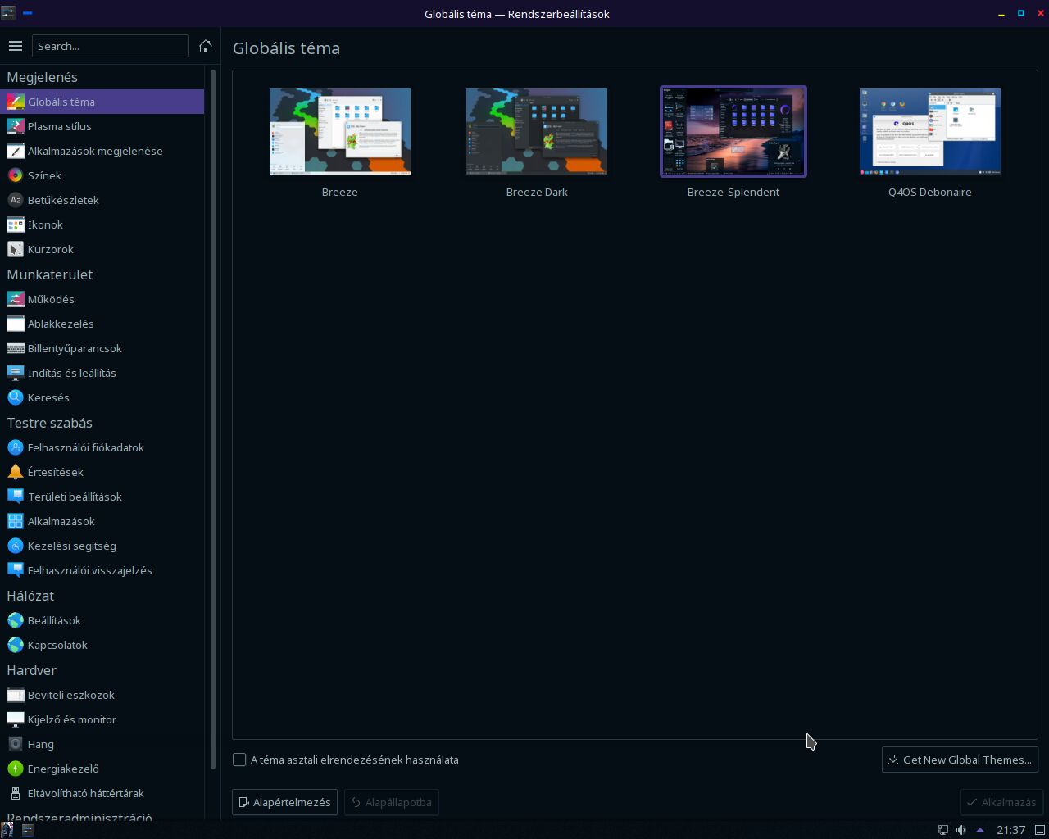Click the Kapcsolatok globe icon

pyautogui.click(x=15, y=645)
